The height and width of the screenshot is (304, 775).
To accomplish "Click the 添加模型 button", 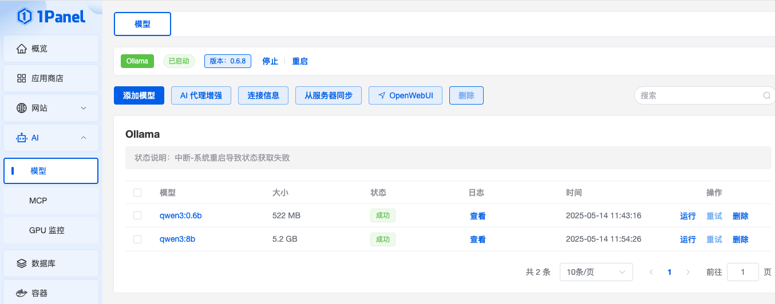I will 139,95.
